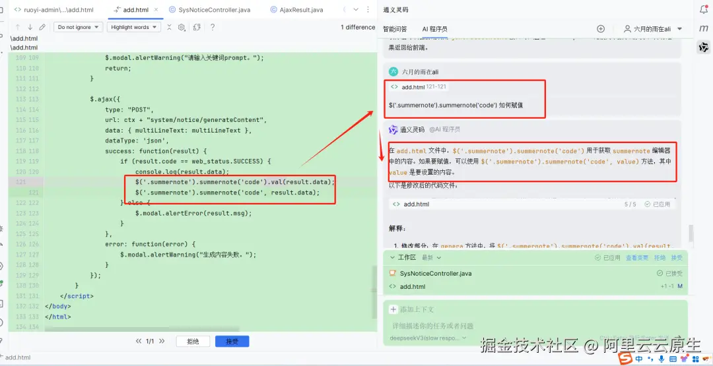713x366 pixels.
Task: Click the 1 difference label
Action: pos(358,27)
